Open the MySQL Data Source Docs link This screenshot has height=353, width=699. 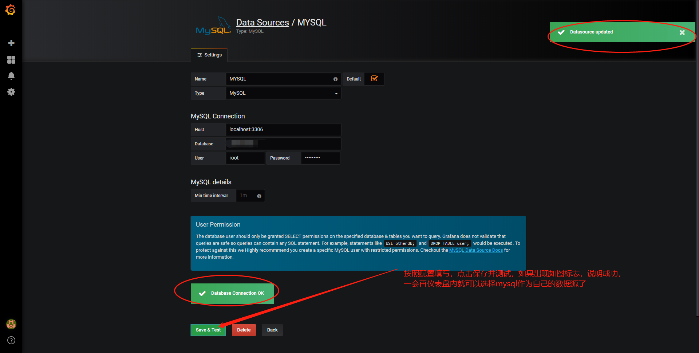pyautogui.click(x=476, y=250)
